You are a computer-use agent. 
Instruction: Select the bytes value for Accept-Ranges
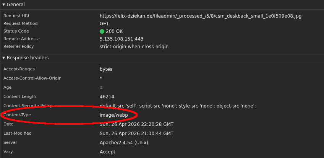tap(106, 69)
